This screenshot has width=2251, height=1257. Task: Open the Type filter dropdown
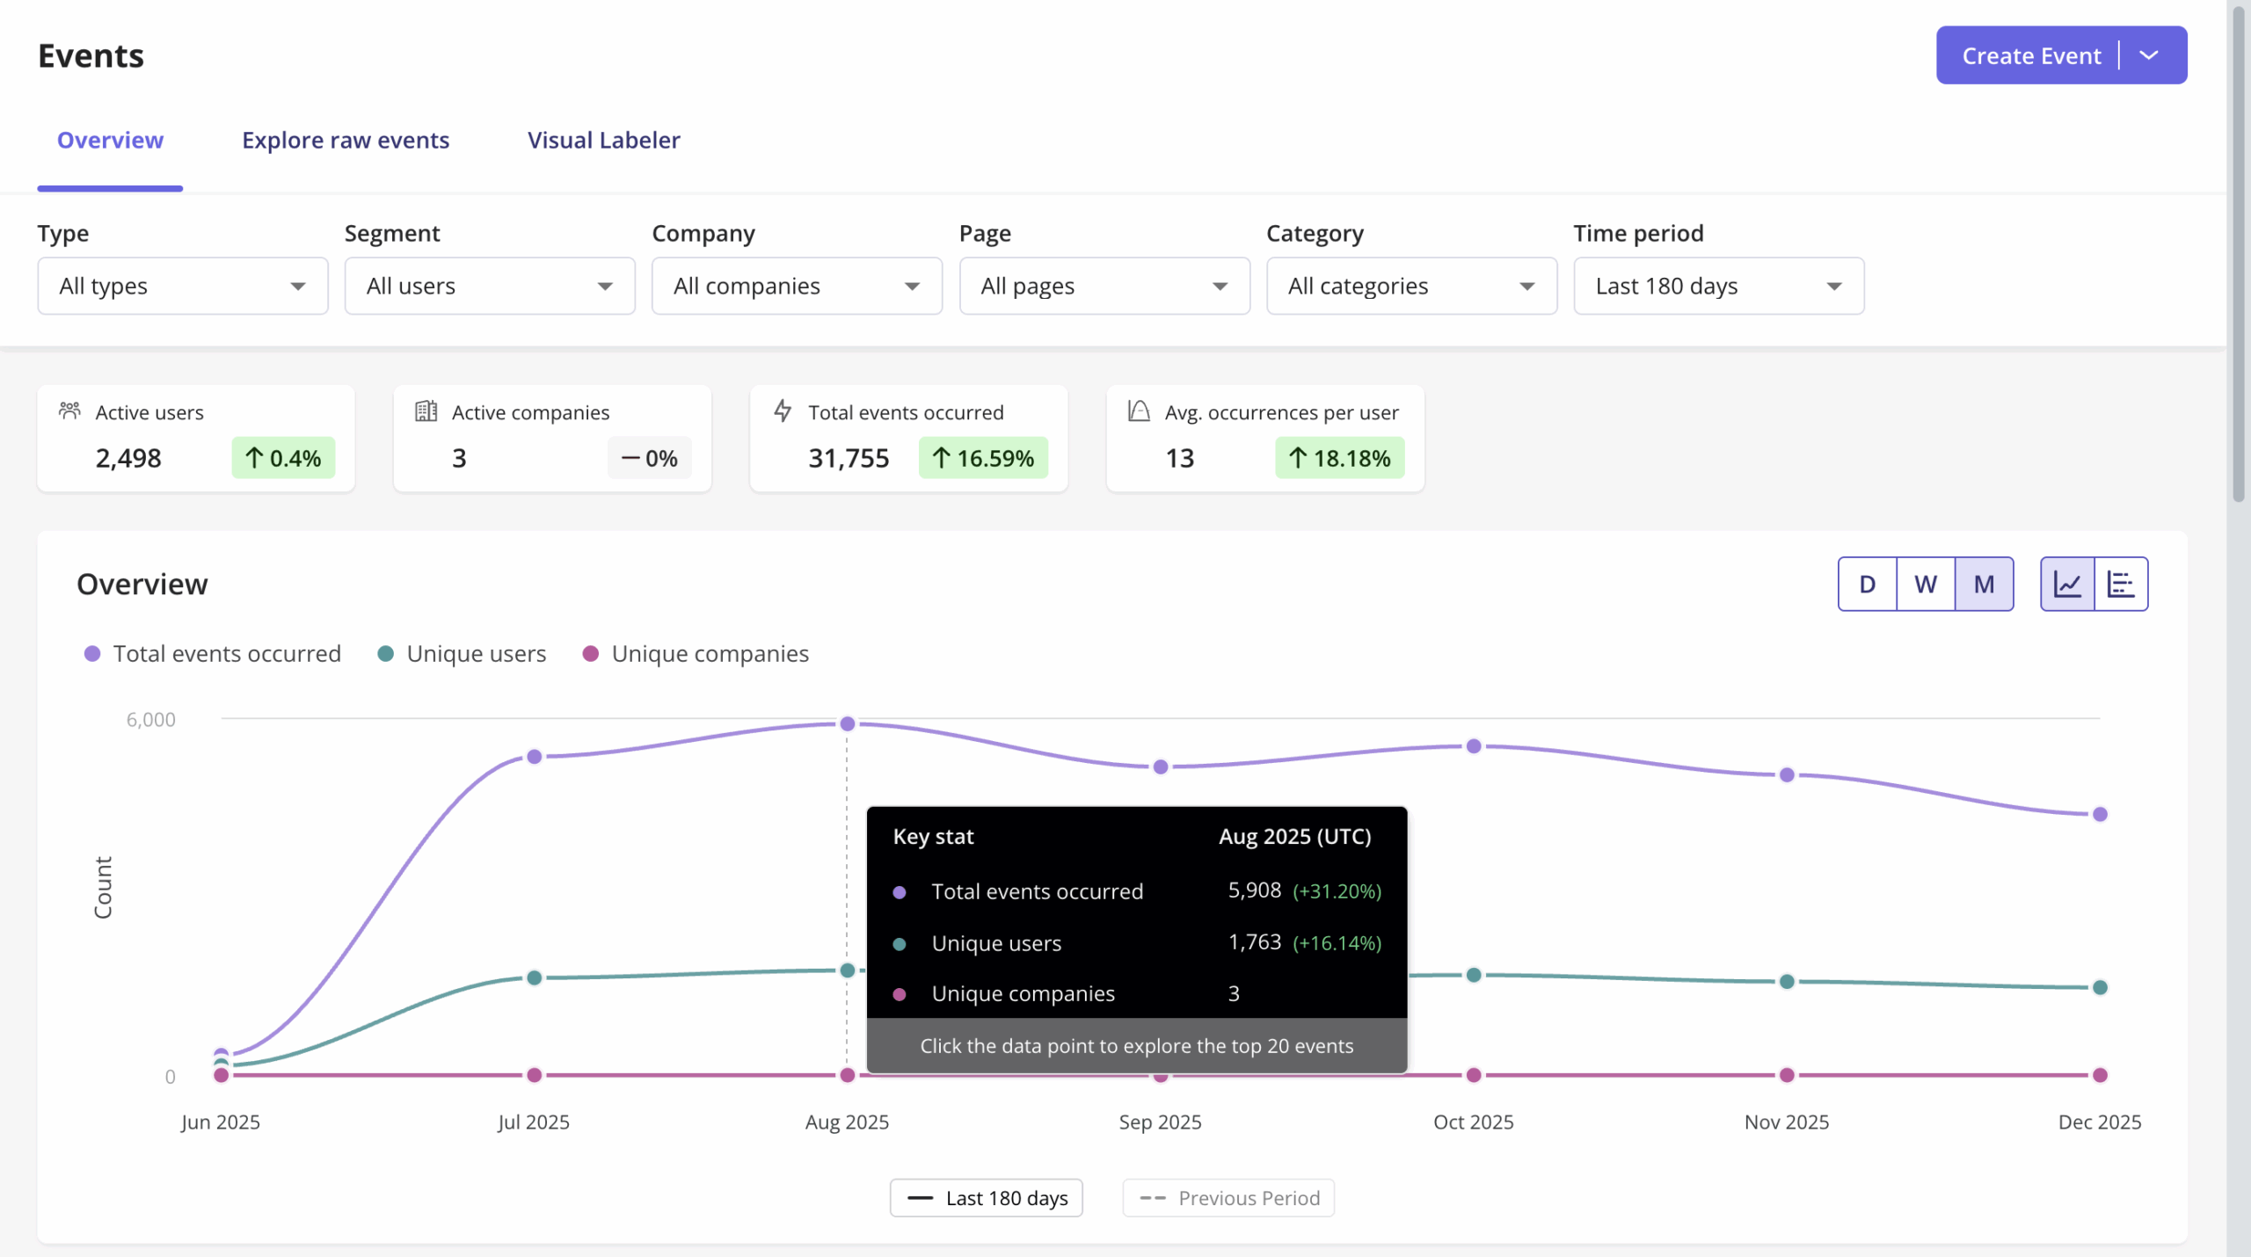tap(182, 286)
